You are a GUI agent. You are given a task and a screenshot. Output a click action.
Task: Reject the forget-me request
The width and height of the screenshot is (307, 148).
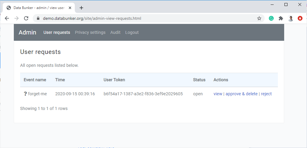(x=266, y=94)
